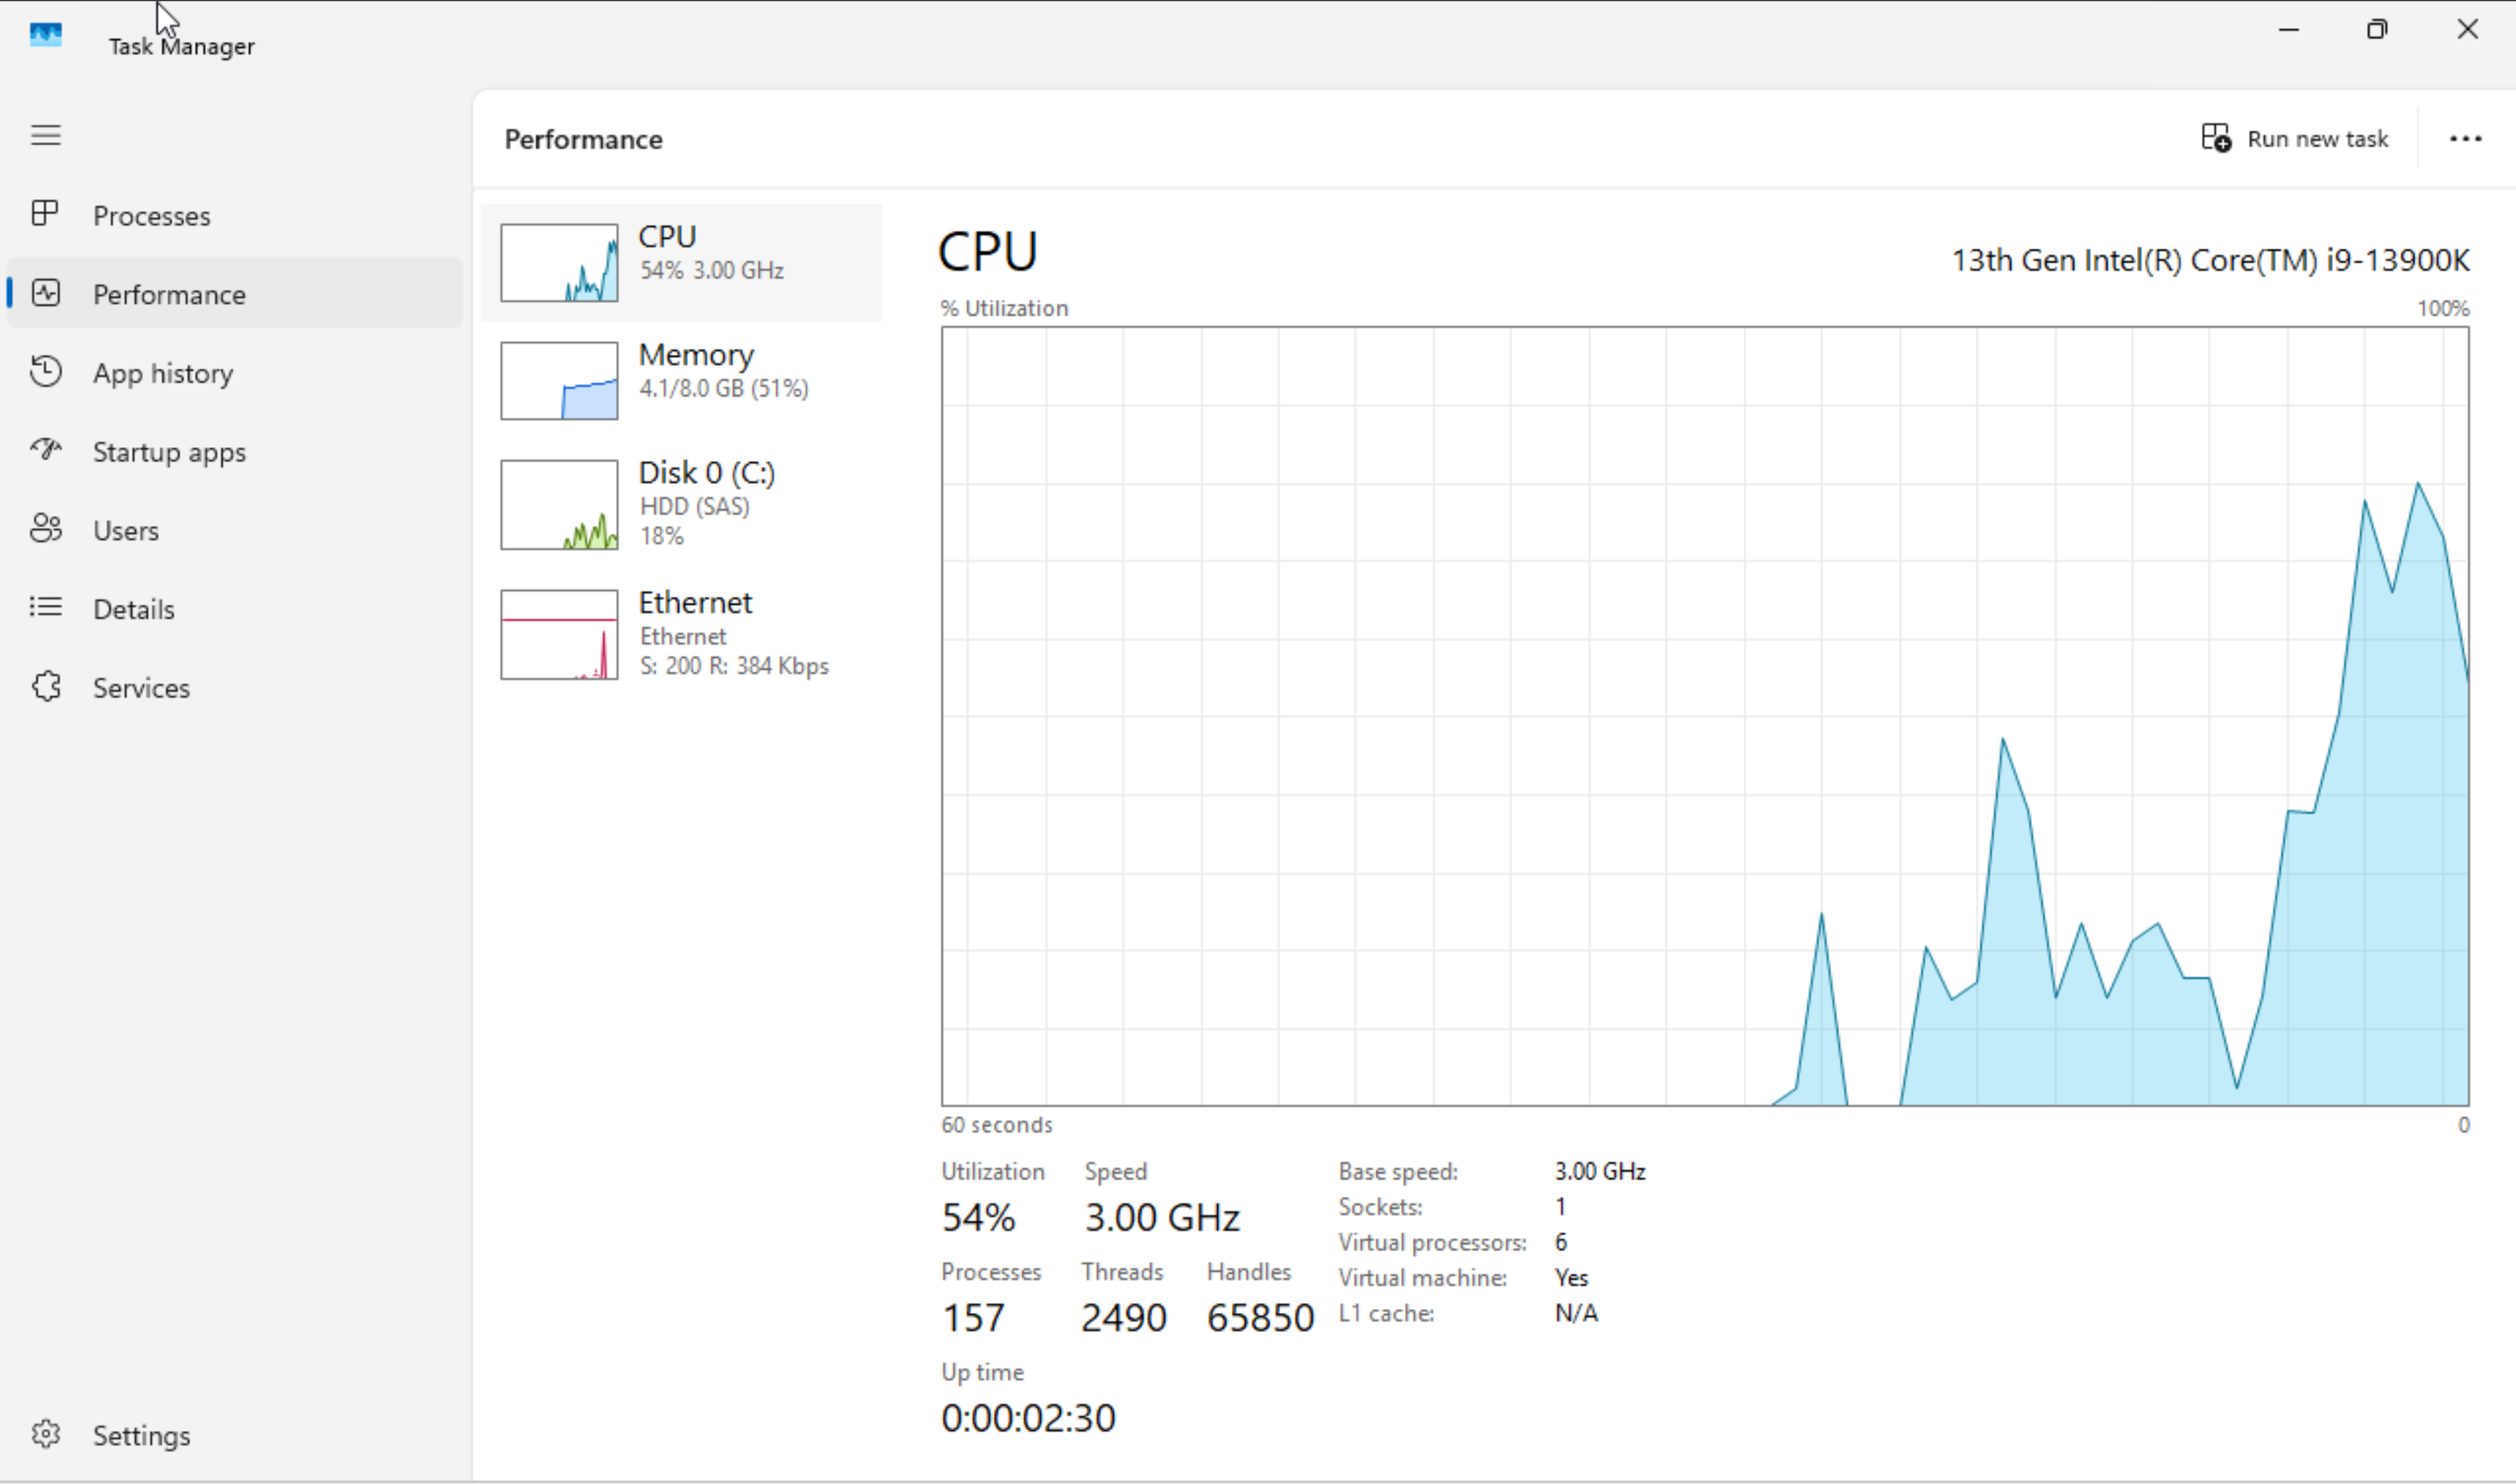Image resolution: width=2516 pixels, height=1484 pixels.
Task: Select the Ethernet thumbnail graph
Action: pos(559,635)
